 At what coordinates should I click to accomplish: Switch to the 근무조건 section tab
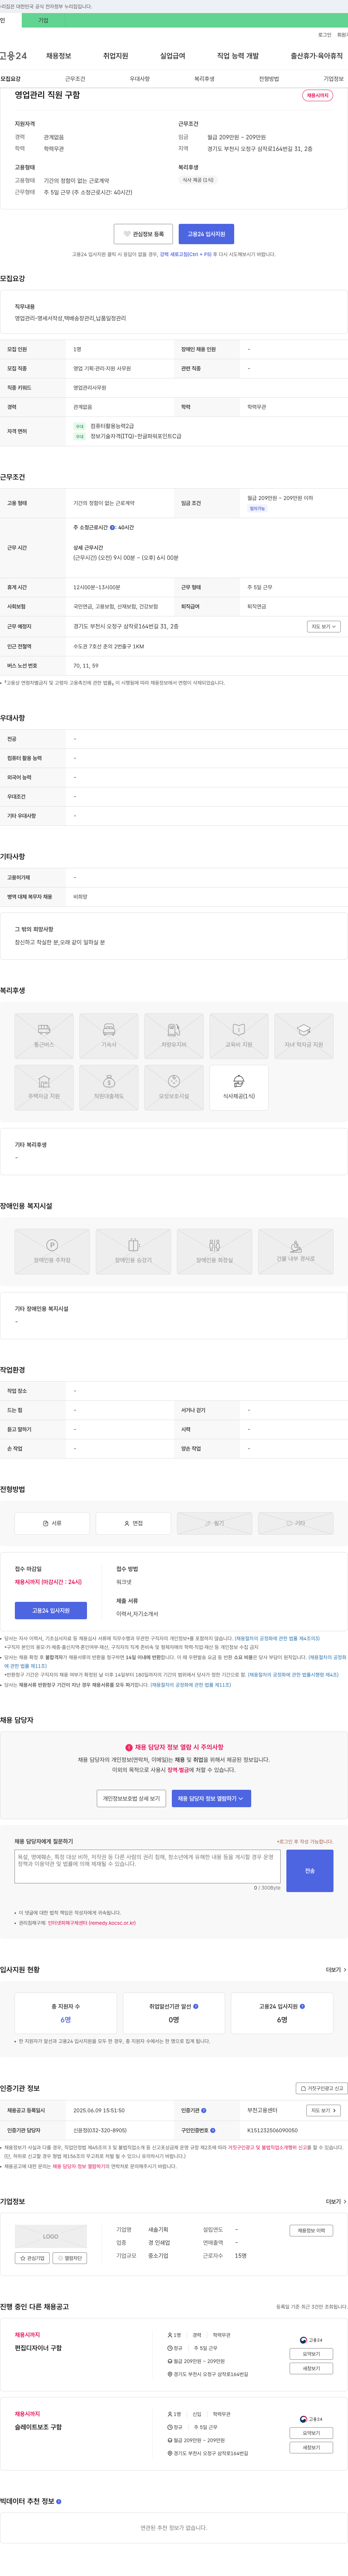pyautogui.click(x=75, y=79)
